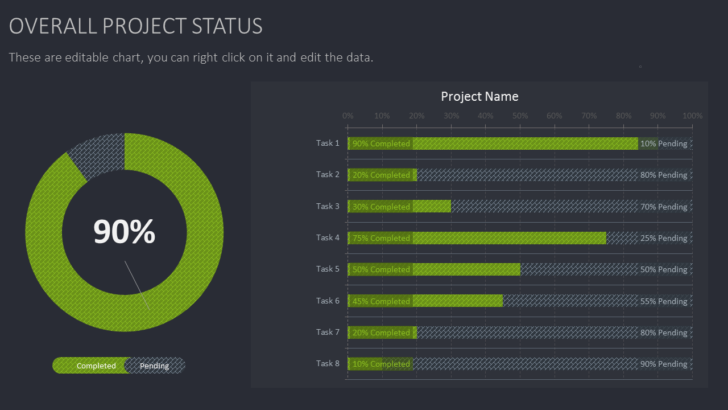This screenshot has height=410, width=728.
Task: Click the 0% axis tick label
Action: 348,115
